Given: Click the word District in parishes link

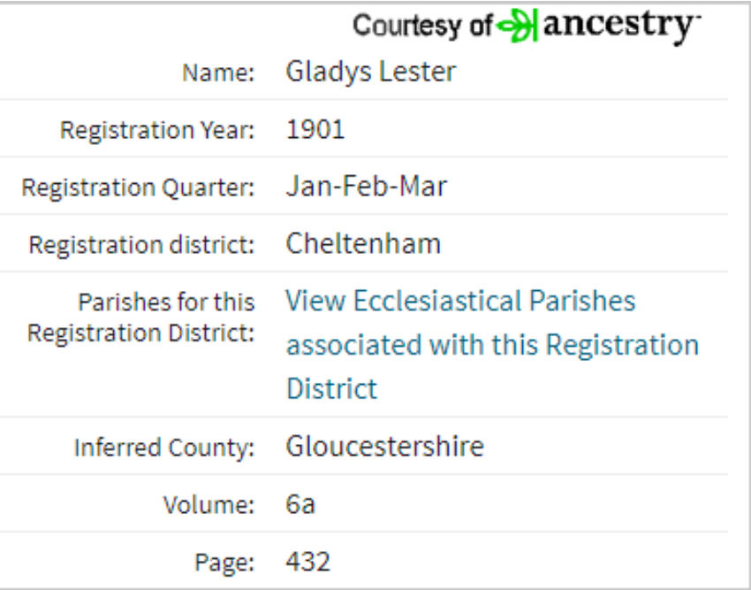Looking at the screenshot, I should 331,388.
